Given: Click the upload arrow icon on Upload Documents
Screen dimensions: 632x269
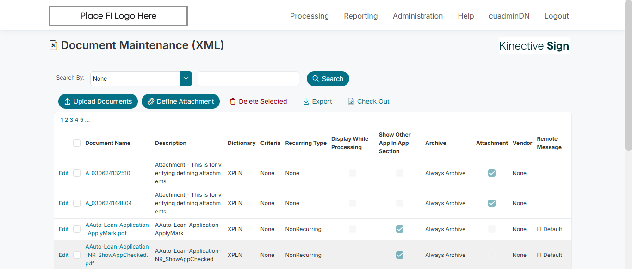Looking at the screenshot, I should (x=68, y=101).
